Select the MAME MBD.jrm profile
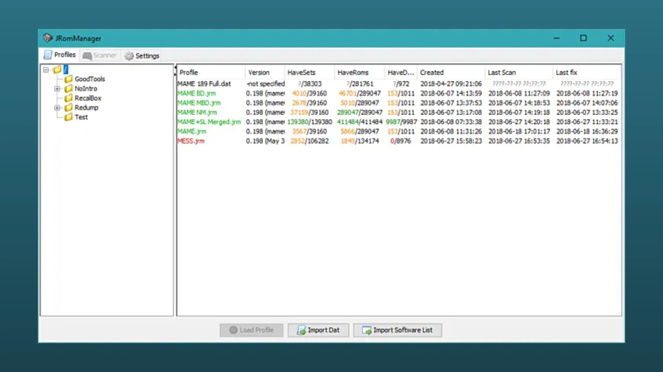Screen dimensions: 663x372 pos(199,103)
